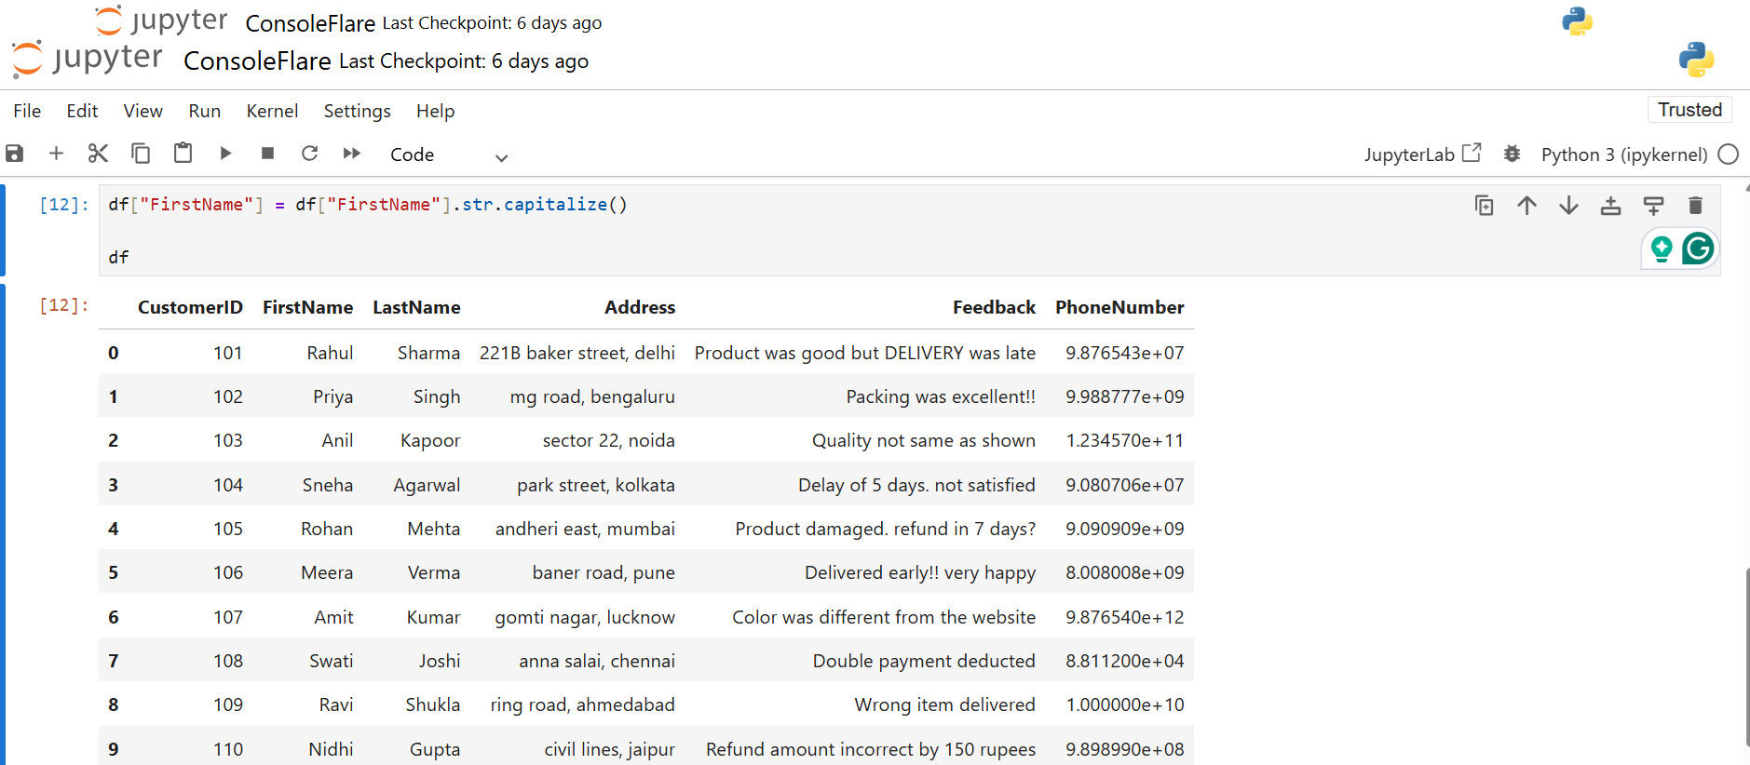
Task: Open the View menu
Action: click(142, 111)
